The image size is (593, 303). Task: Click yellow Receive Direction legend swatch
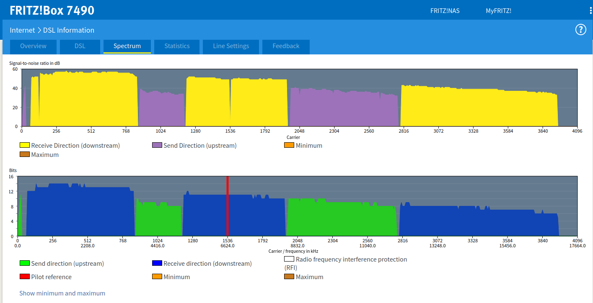tap(25, 145)
